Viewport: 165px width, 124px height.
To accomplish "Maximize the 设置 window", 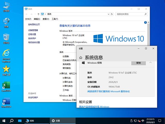I will (x=146, y=49).
